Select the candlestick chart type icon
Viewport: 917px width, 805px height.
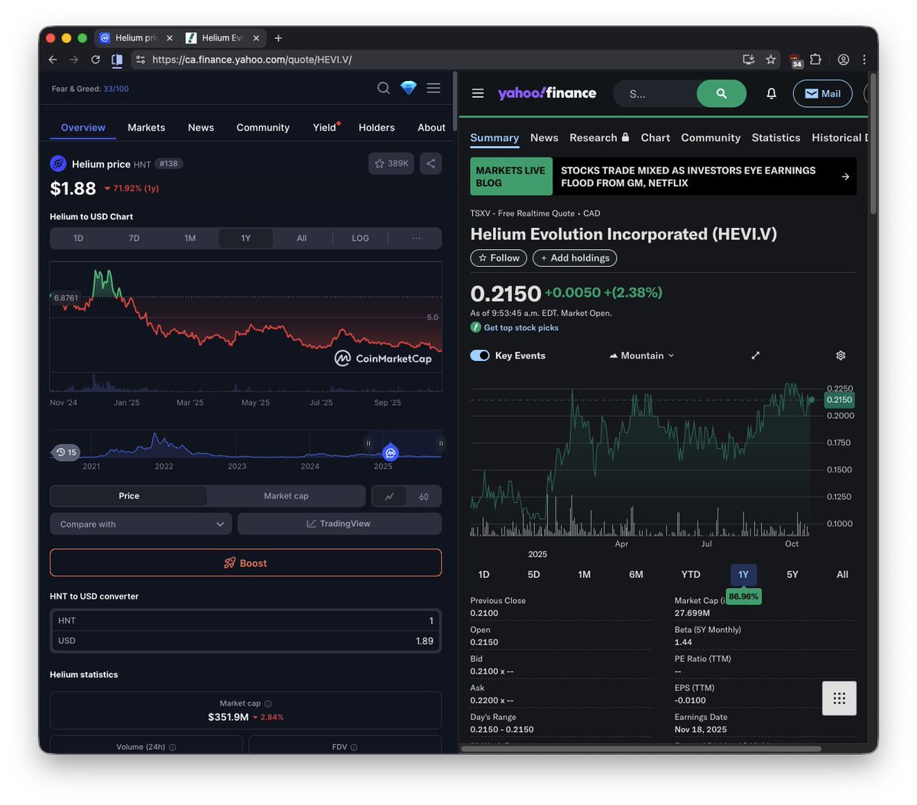[x=424, y=496]
